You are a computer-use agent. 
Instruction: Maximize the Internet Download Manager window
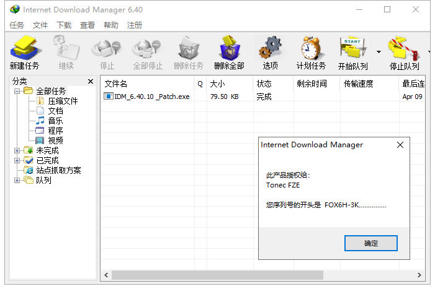(x=387, y=10)
